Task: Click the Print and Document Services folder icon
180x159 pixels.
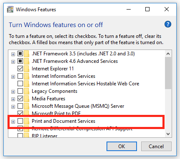Action: [x=26, y=121]
